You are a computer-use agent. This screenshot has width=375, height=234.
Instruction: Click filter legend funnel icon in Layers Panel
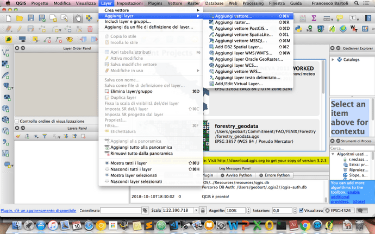pyautogui.click(x=45, y=136)
